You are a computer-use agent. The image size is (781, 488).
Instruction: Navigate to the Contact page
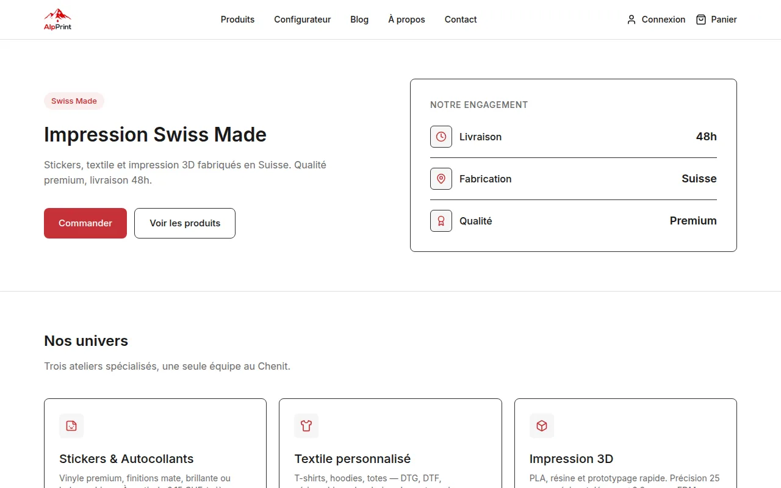461,20
